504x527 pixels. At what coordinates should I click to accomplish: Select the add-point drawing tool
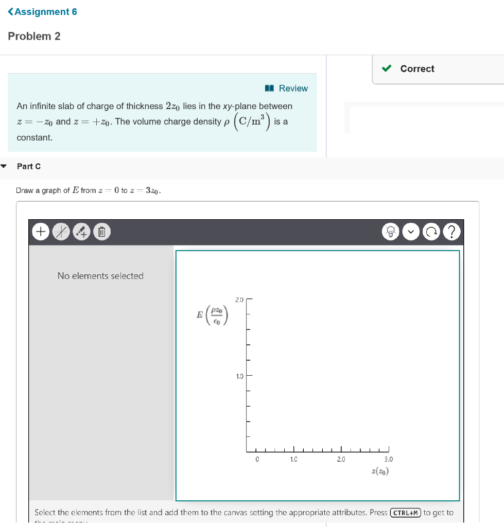(81, 232)
